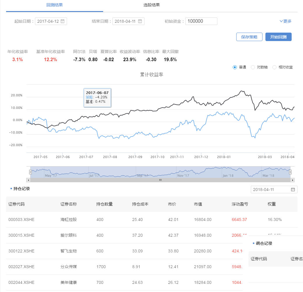The height and width of the screenshot is (292, 303).
Task: Click the 000503.XSHE stock code
Action: [x=21, y=220]
